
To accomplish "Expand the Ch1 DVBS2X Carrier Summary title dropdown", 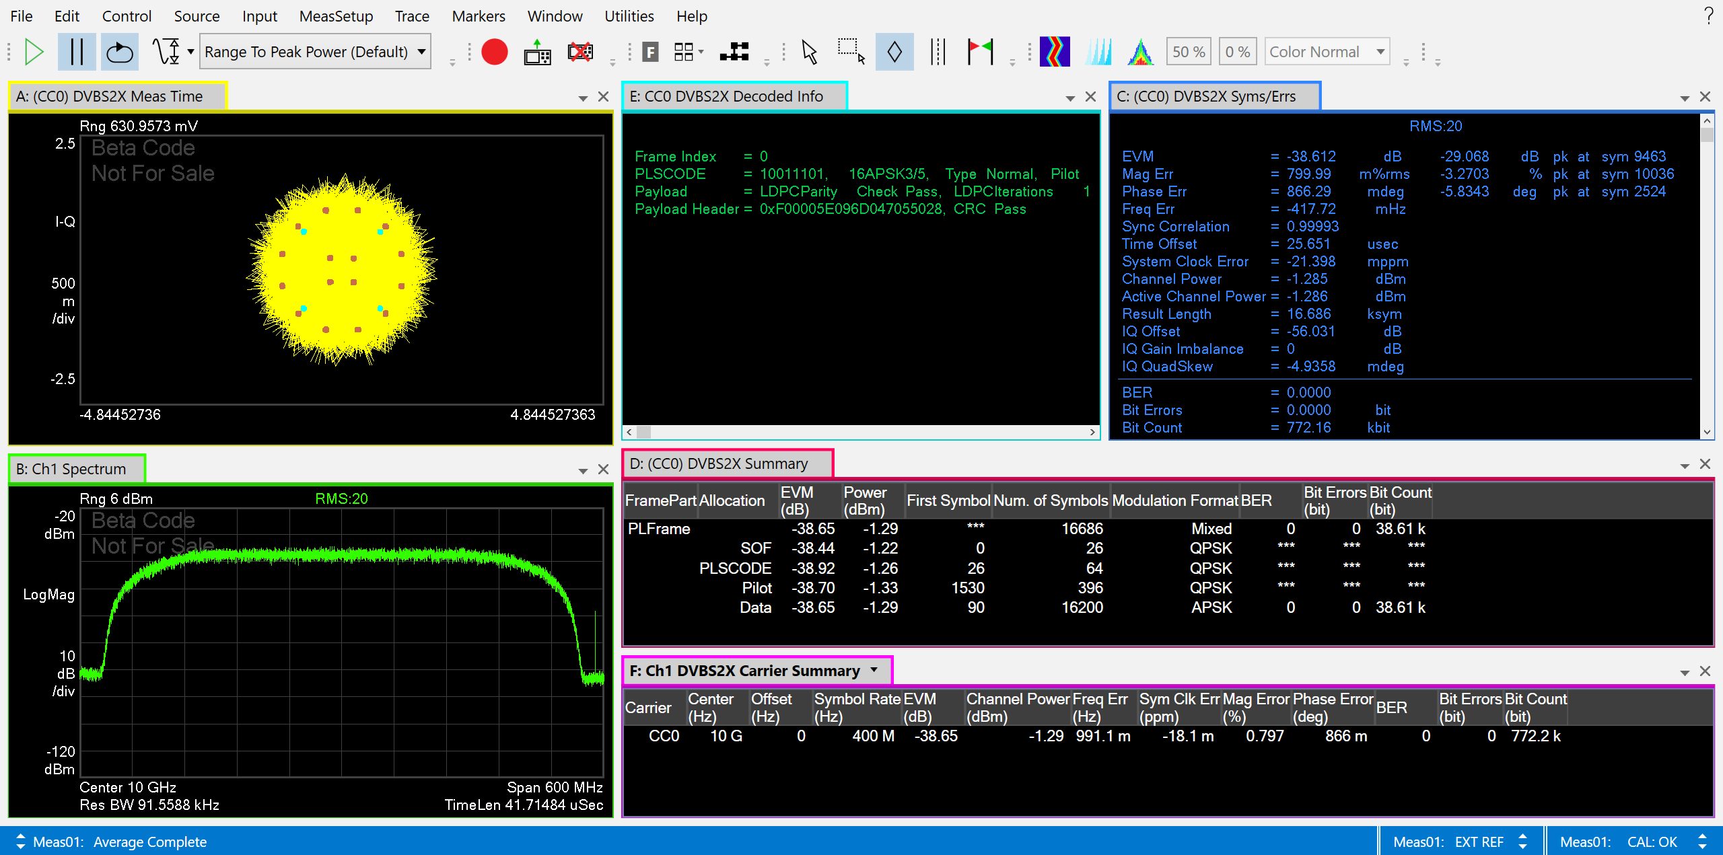I will (874, 670).
